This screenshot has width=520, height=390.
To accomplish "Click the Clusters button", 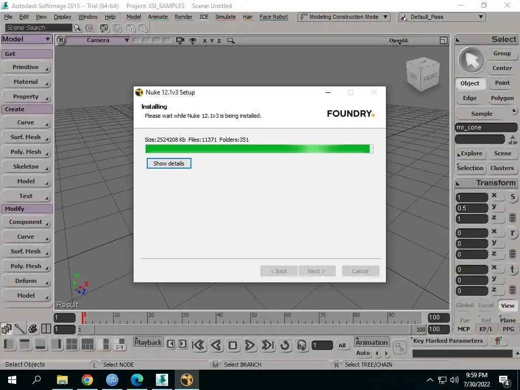I will 502,168.
